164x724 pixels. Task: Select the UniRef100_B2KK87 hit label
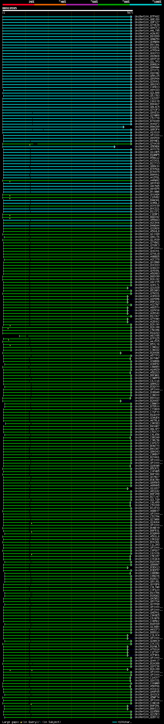point(147,401)
